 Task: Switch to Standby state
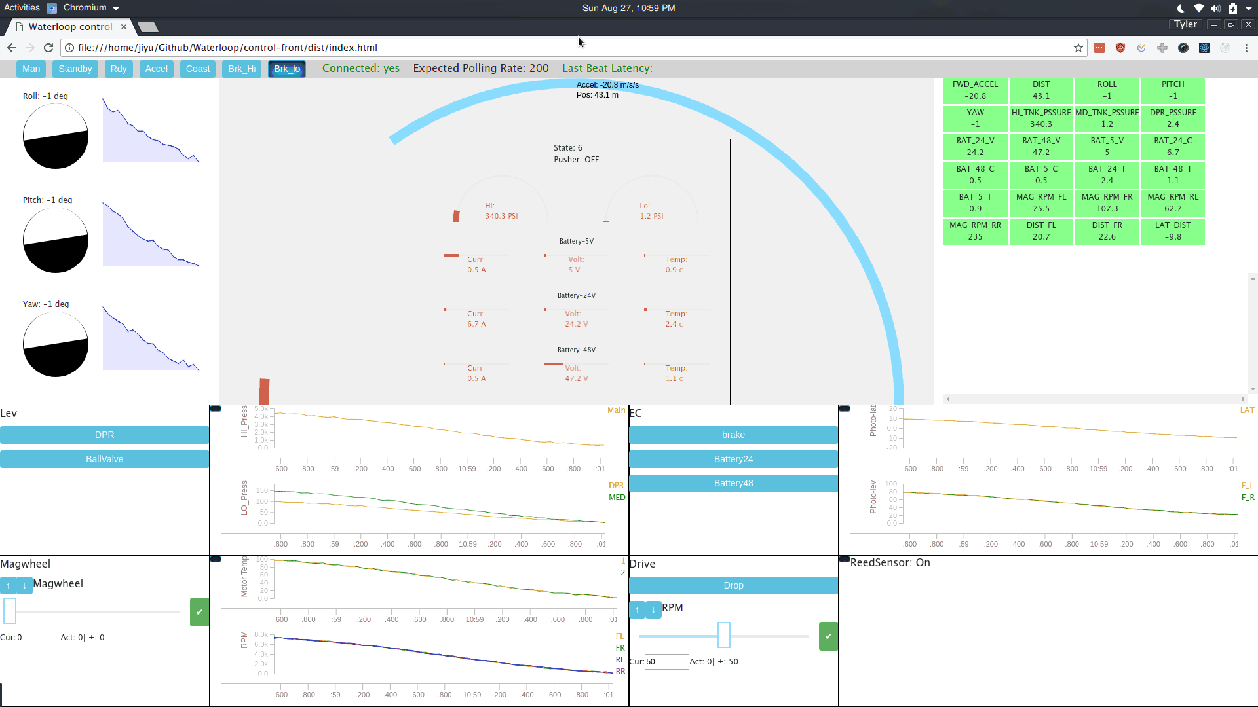pyautogui.click(x=75, y=69)
